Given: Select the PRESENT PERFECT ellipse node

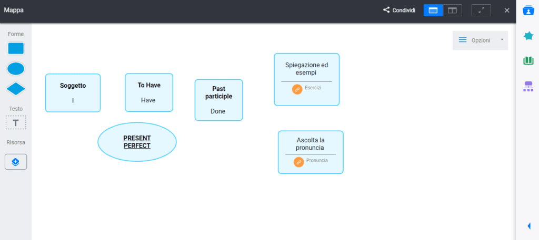Looking at the screenshot, I should pos(137,142).
